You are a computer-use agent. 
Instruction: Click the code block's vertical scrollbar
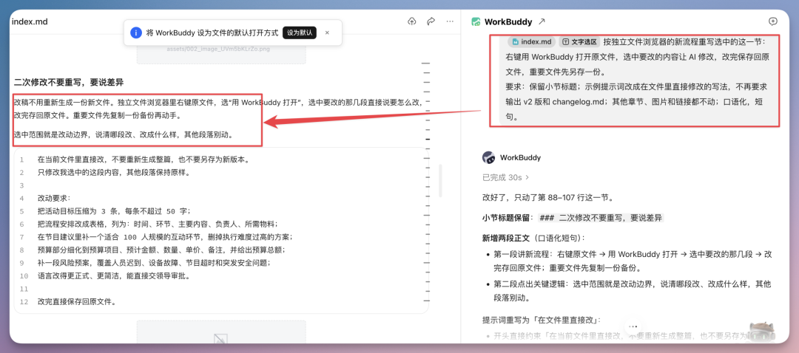point(440,180)
